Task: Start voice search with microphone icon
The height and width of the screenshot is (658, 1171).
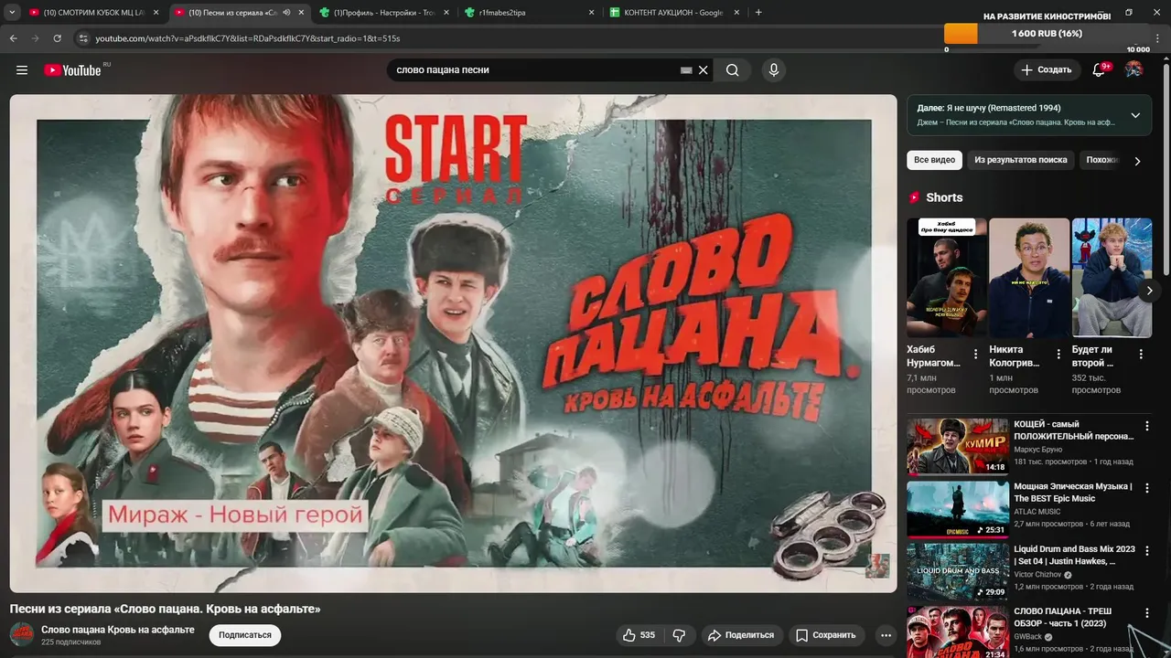Action: [x=774, y=70]
